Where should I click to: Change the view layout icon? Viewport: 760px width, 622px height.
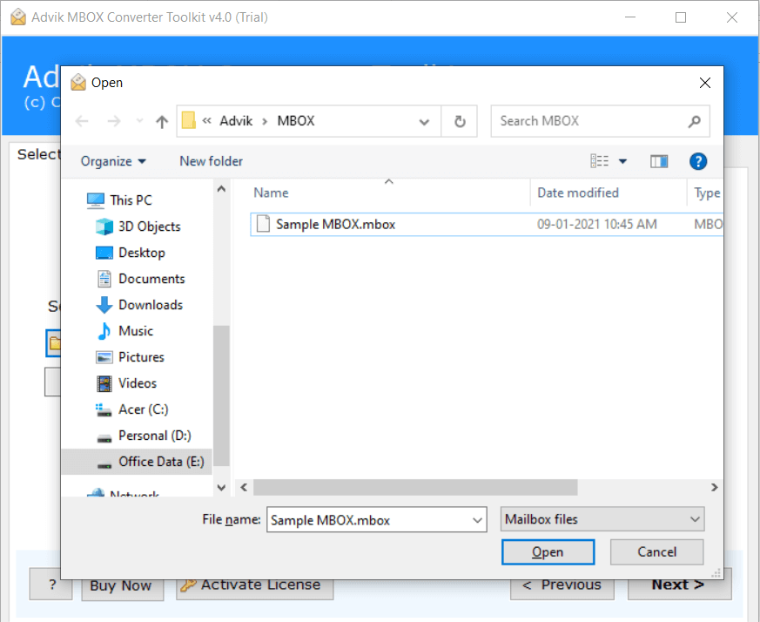[x=599, y=160]
